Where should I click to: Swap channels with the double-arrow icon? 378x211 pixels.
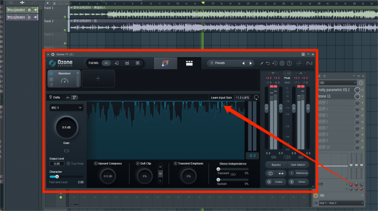tap(281, 173)
